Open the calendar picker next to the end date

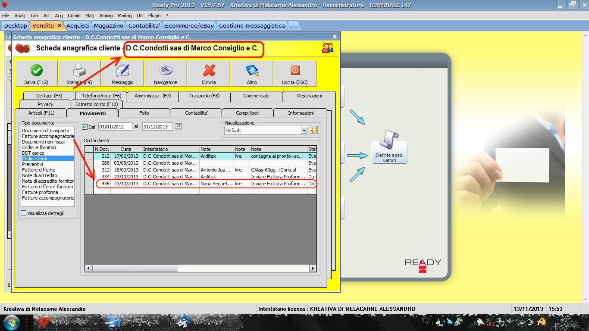178,126
